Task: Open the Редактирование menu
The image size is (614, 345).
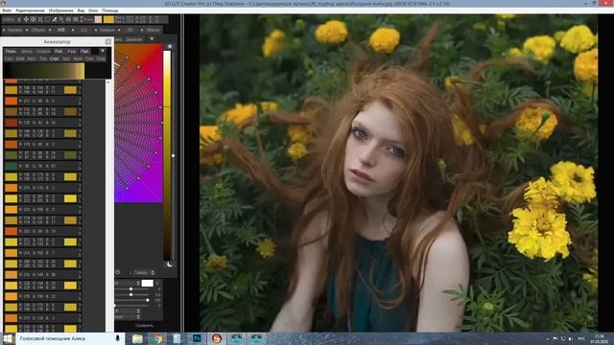Action: click(30, 11)
